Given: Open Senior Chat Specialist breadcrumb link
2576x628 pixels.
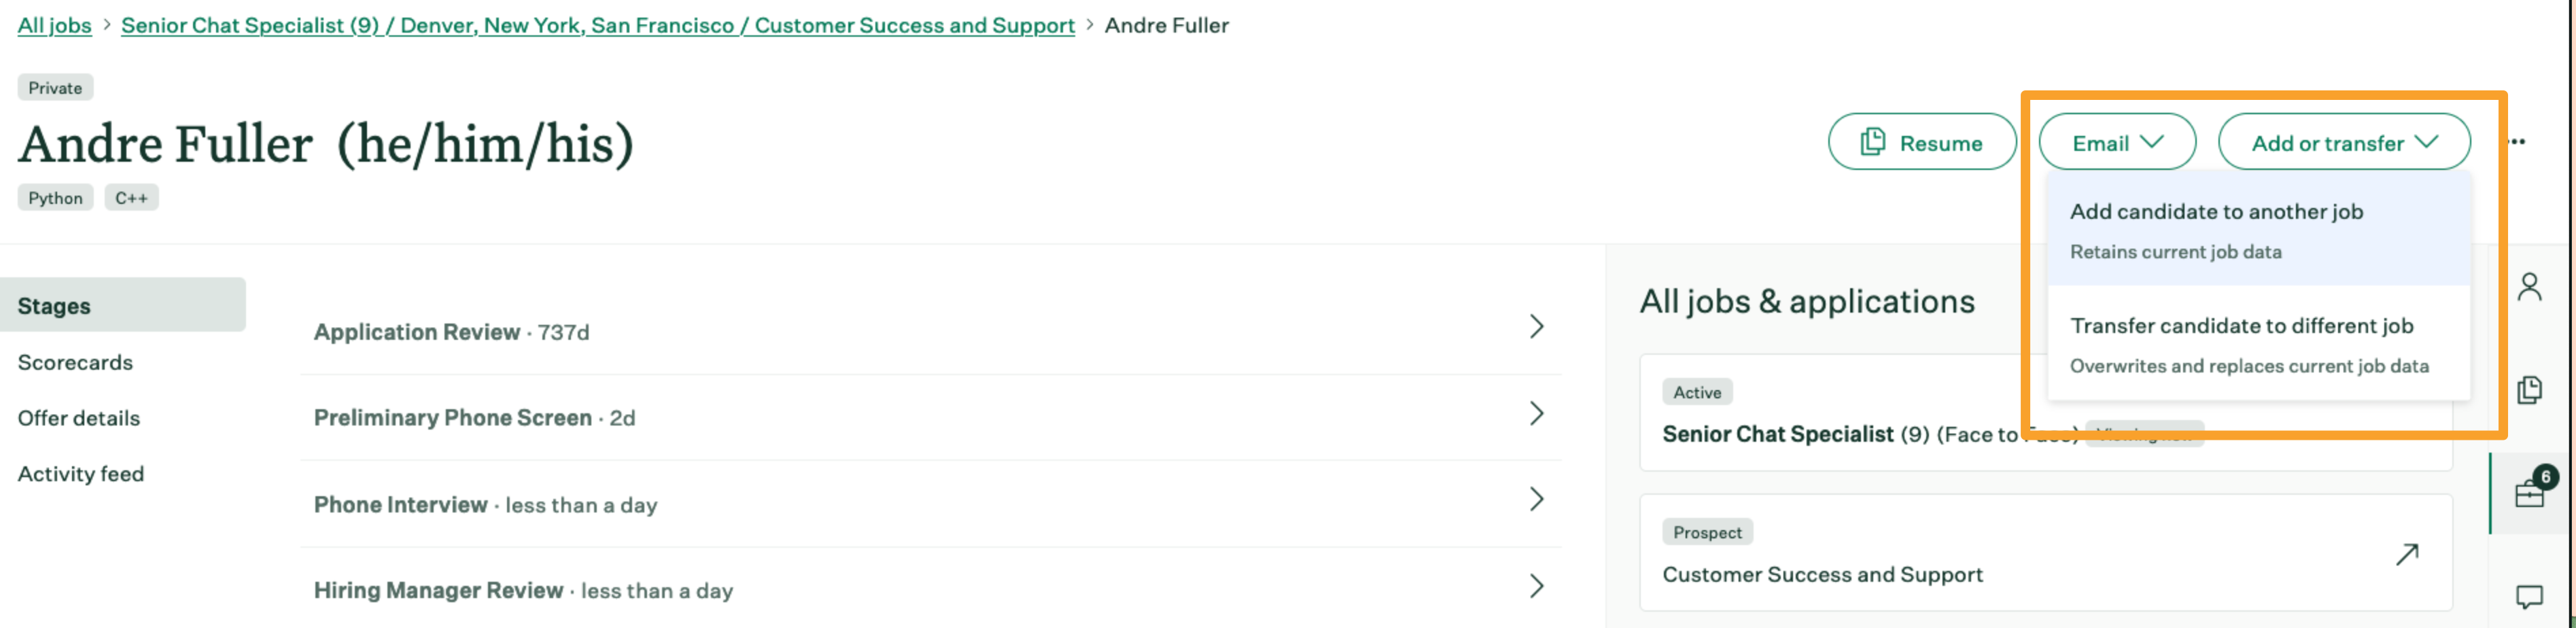Looking at the screenshot, I should pos(597,25).
